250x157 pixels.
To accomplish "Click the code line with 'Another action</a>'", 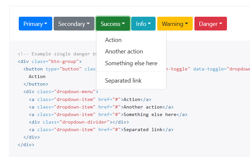I will click(x=101, y=107).
